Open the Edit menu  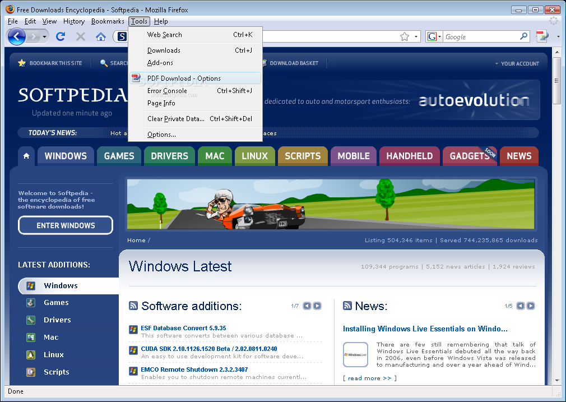pos(30,21)
